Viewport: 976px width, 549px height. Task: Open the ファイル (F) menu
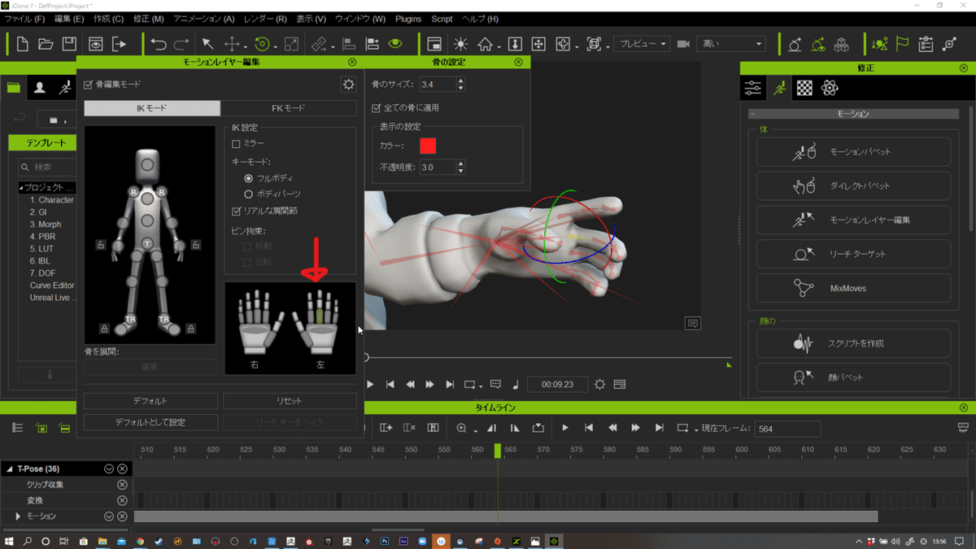pyautogui.click(x=25, y=18)
